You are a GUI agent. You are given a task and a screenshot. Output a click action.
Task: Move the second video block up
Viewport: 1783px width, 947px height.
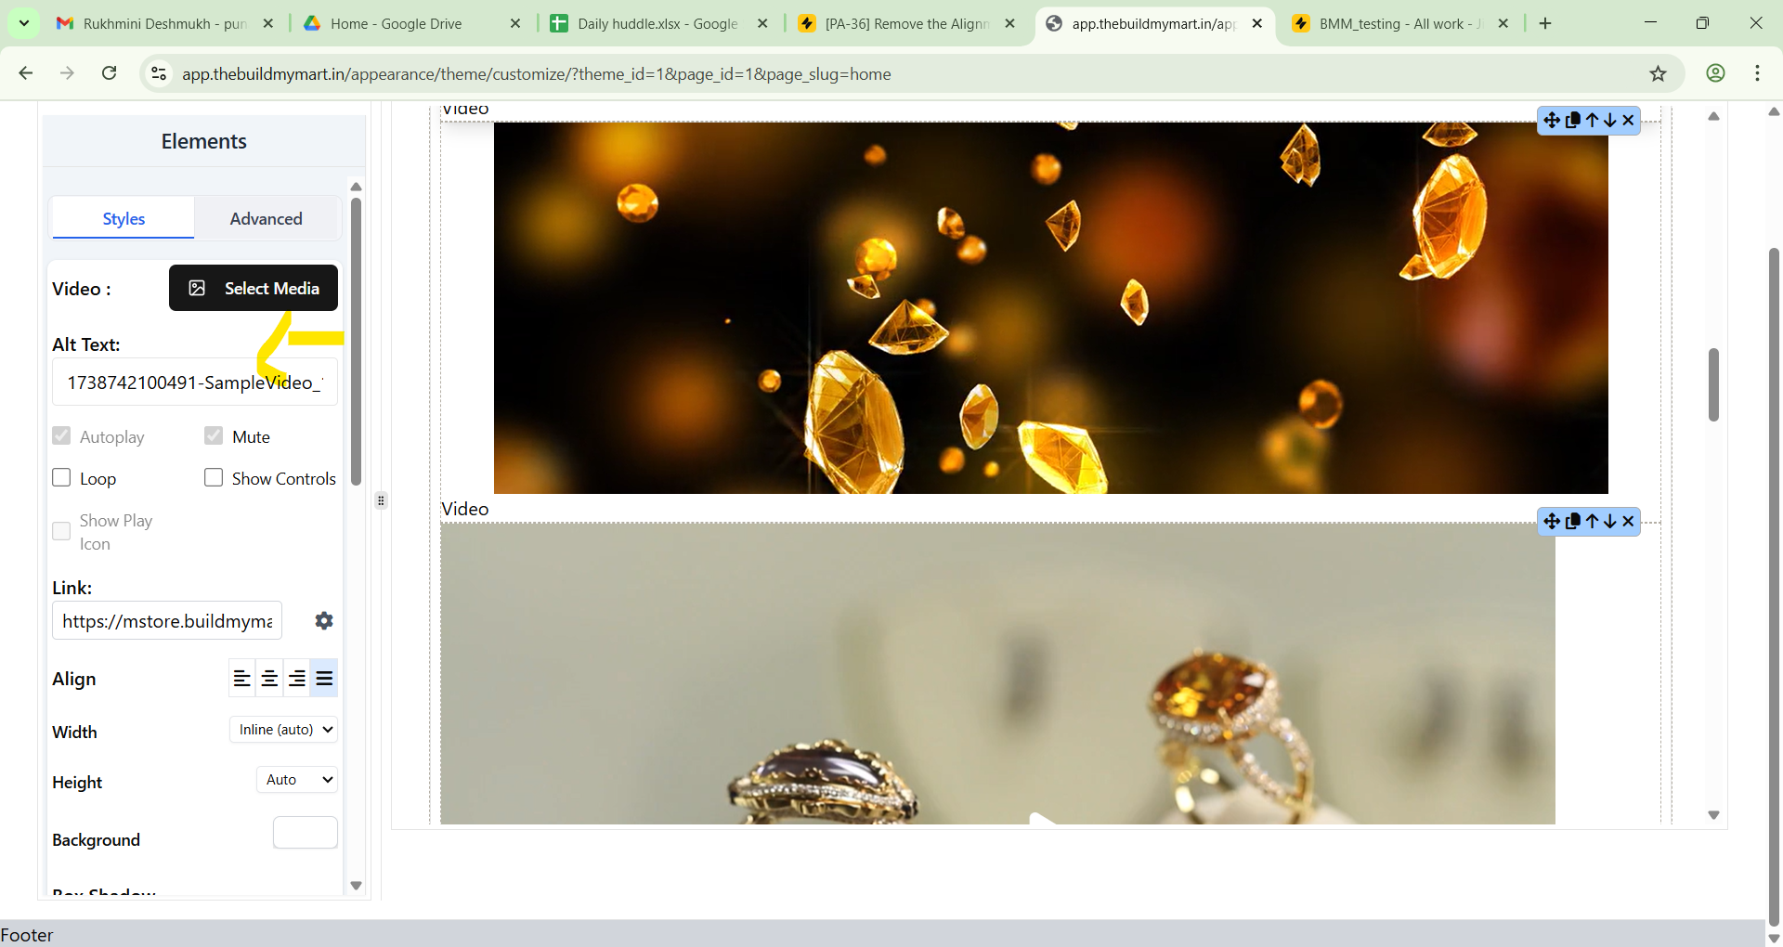point(1592,521)
